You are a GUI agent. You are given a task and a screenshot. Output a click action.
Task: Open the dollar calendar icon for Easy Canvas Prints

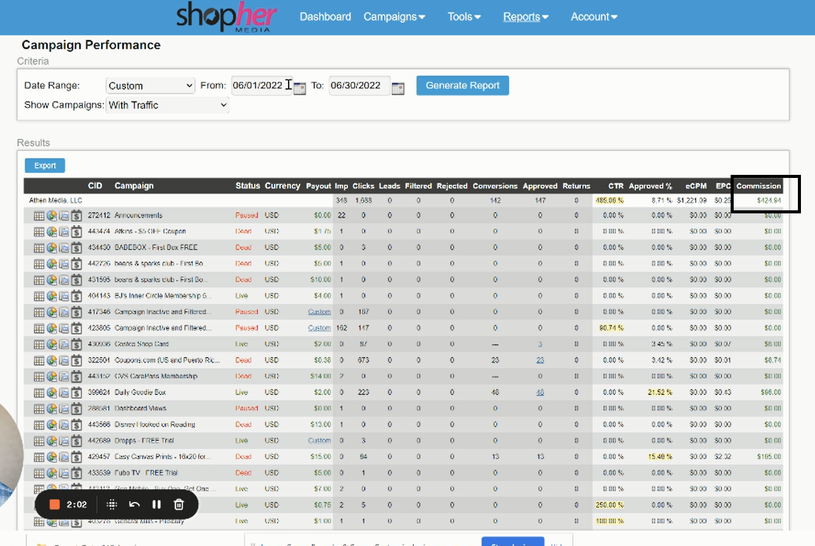pos(76,457)
